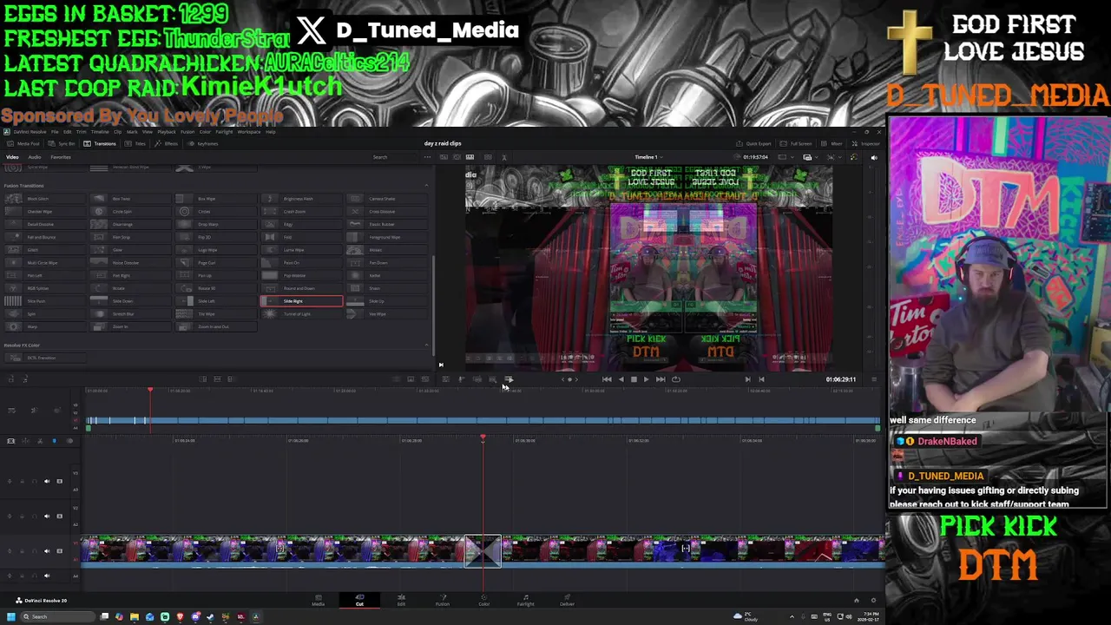
Task: Switch to the Audio transitions tab
Action: [35, 157]
